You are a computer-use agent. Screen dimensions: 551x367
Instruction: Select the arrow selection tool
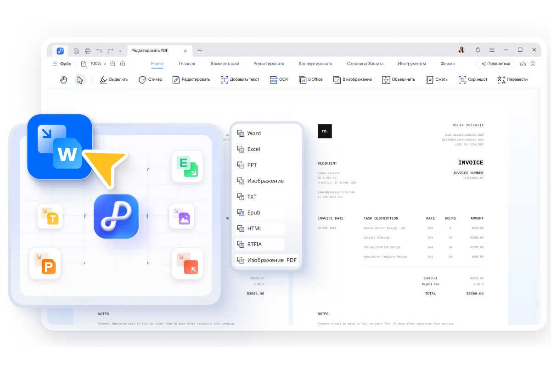80,79
